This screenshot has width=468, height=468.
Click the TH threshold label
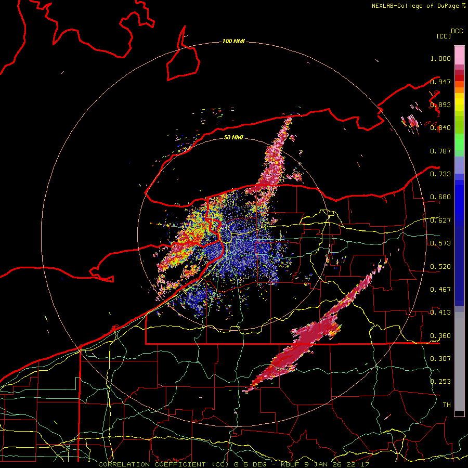(x=447, y=405)
